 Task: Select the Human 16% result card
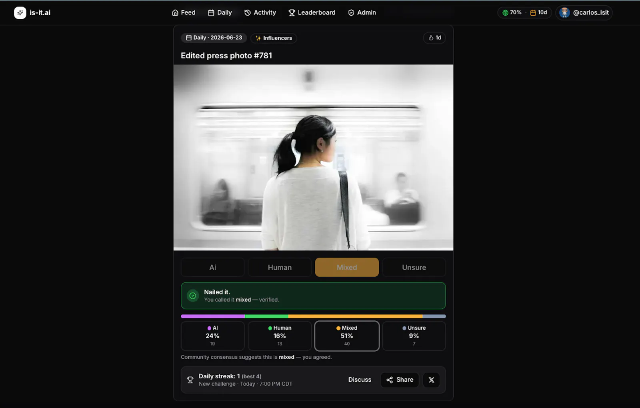coord(280,336)
